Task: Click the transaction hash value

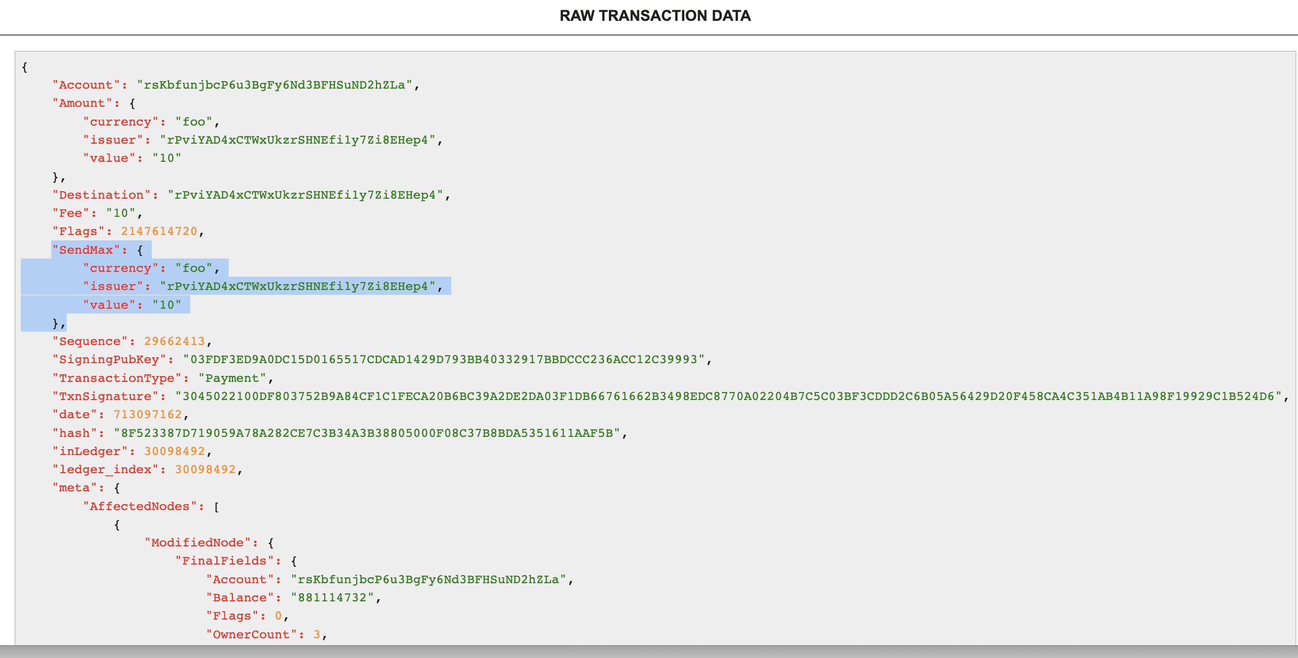Action: point(368,433)
